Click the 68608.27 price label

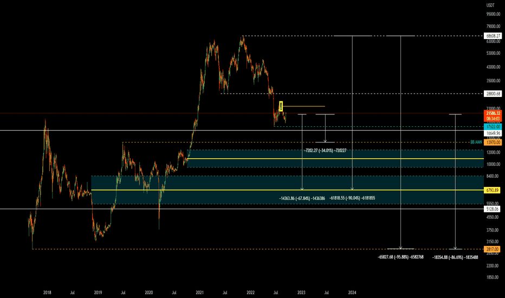(493, 36)
